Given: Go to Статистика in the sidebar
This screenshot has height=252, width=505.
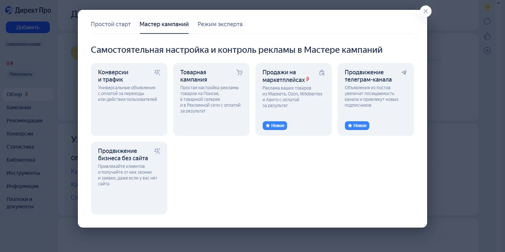Looking at the screenshot, I should point(20,147).
